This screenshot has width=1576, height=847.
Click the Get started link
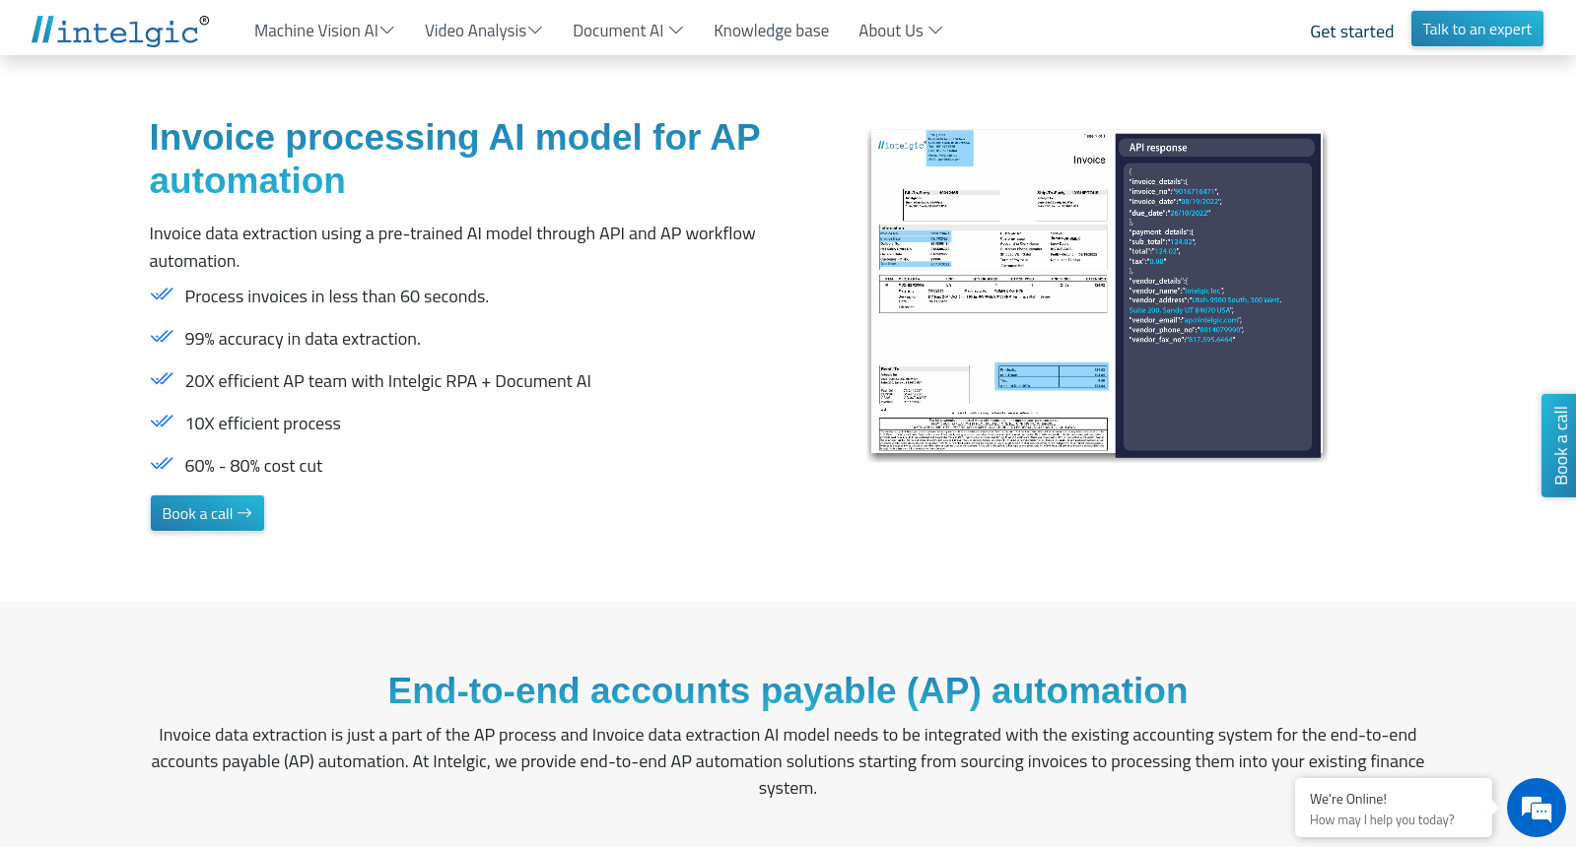(1352, 32)
